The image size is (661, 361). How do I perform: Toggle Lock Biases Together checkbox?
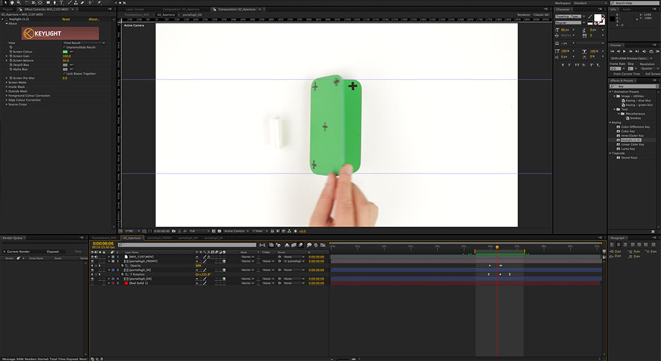pos(64,73)
